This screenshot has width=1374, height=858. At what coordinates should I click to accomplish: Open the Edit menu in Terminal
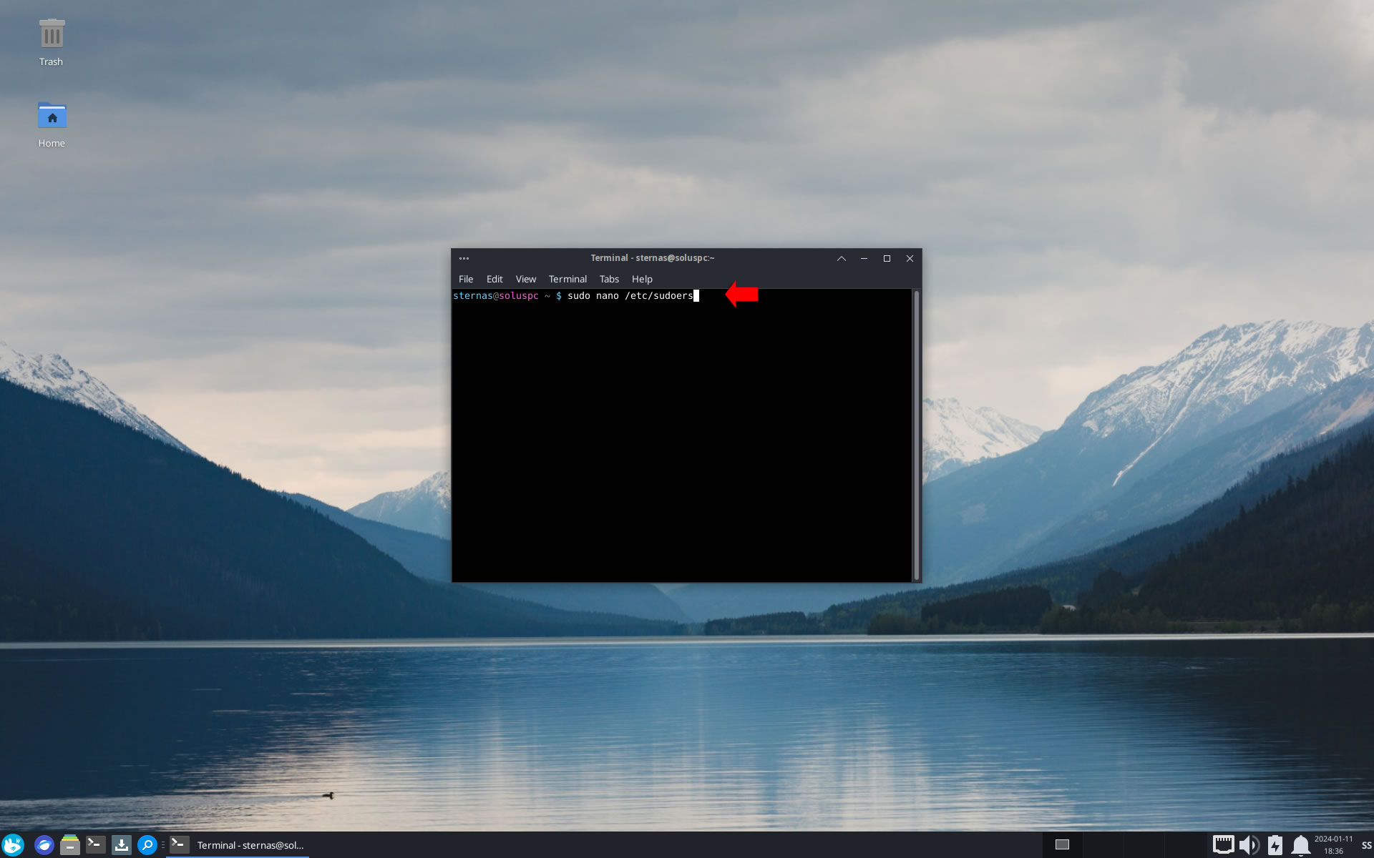[494, 279]
